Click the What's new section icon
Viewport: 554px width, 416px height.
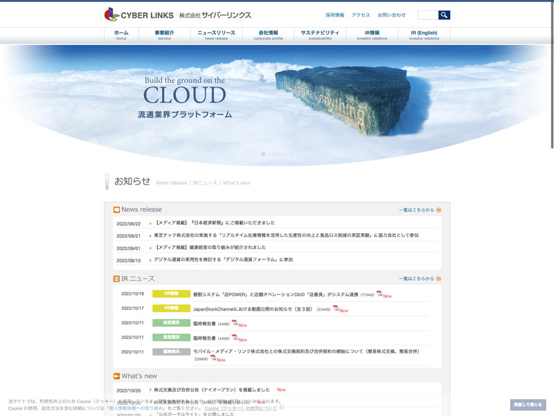point(116,376)
